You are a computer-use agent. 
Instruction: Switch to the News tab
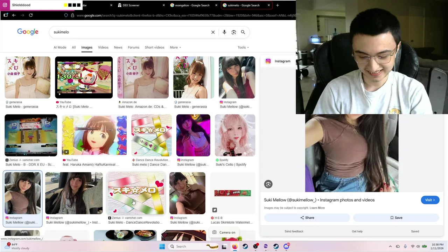[x=118, y=47]
